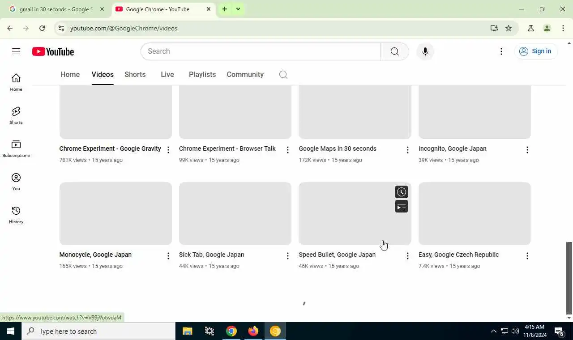
Task: Open the volume control in tray
Action: pyautogui.click(x=515, y=331)
